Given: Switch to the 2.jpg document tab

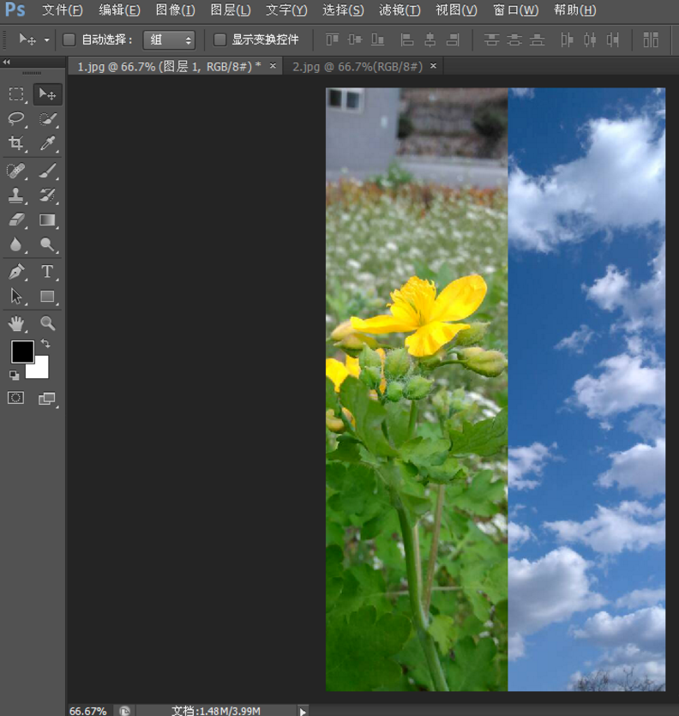Looking at the screenshot, I should click(358, 66).
